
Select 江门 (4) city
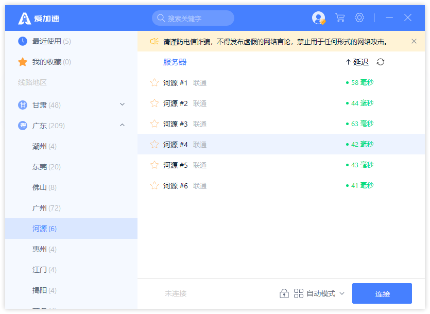71,270
